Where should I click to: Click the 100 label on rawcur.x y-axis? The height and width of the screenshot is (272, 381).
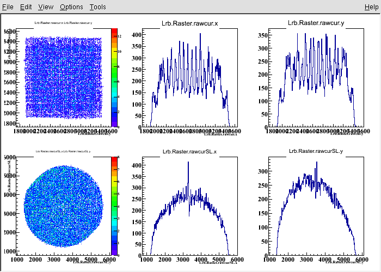pyautogui.click(x=137, y=104)
